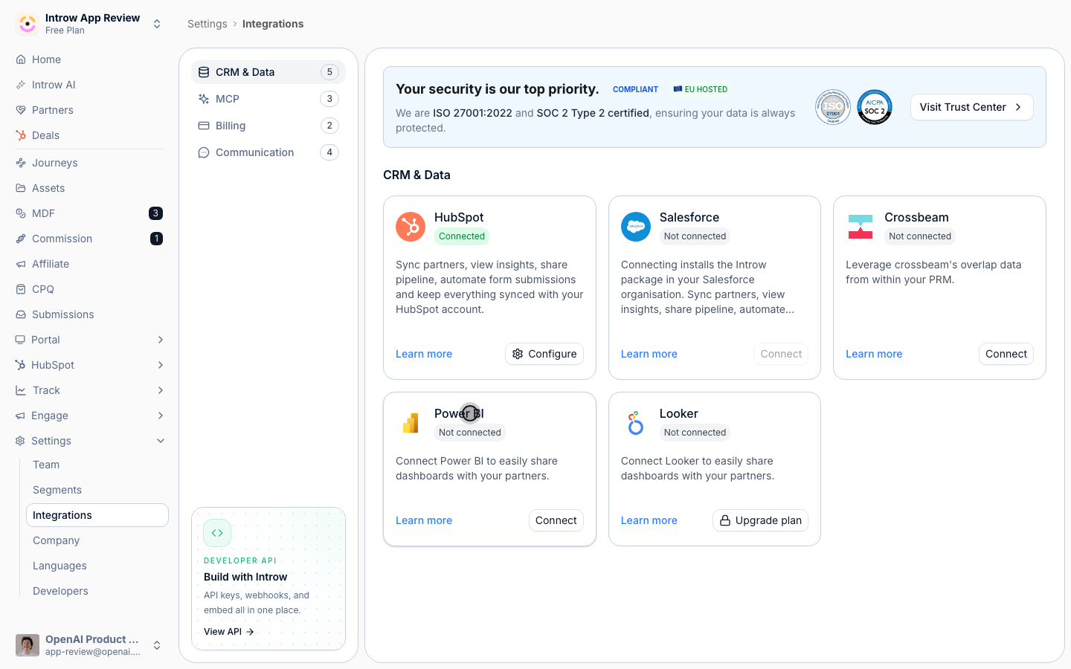
Task: Click the HubSpot logo icon on its card
Action: 411,227
